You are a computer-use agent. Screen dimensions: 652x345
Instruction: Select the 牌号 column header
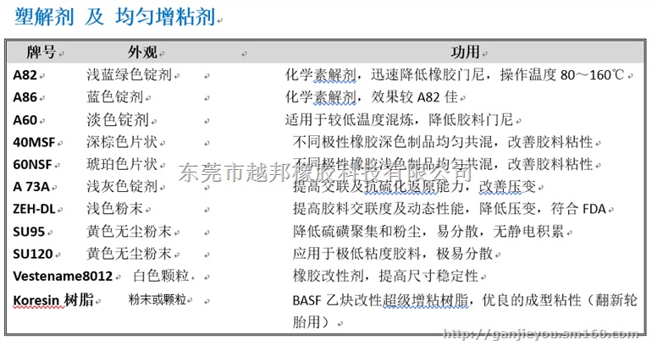coord(41,52)
